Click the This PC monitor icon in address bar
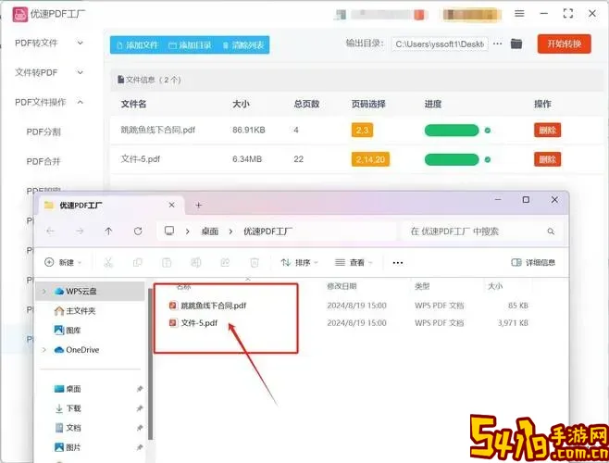This screenshot has width=609, height=463. pyautogui.click(x=169, y=231)
